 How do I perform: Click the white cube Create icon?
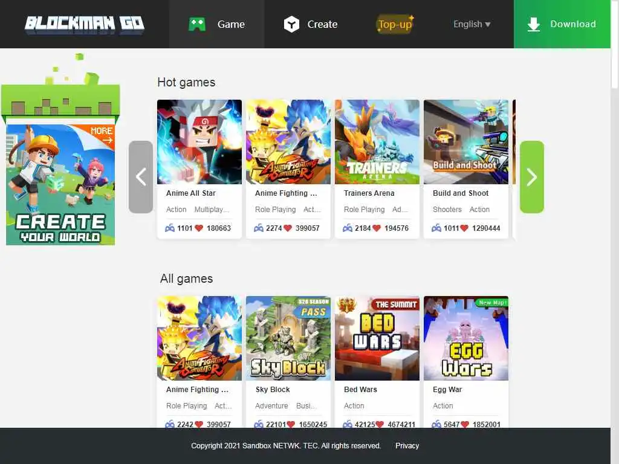(292, 24)
